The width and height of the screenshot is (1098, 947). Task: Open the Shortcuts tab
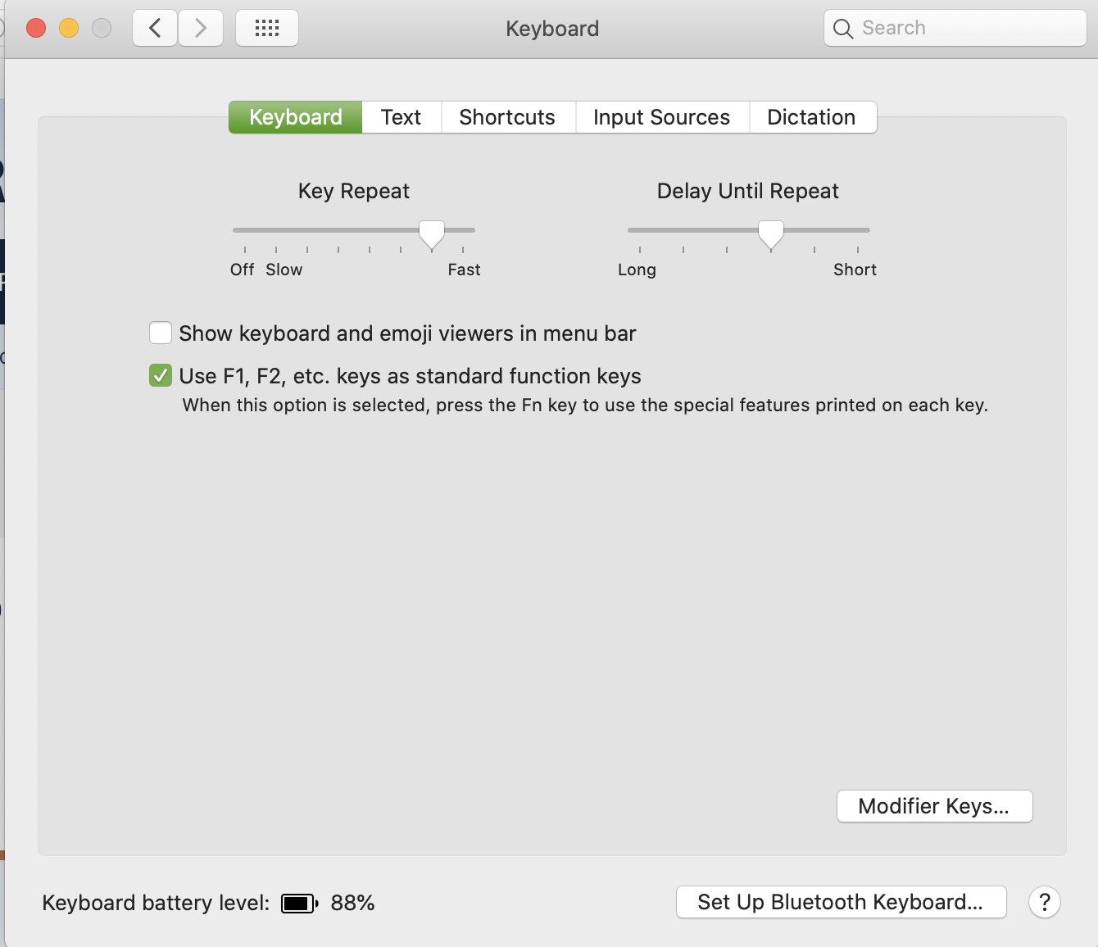(507, 117)
